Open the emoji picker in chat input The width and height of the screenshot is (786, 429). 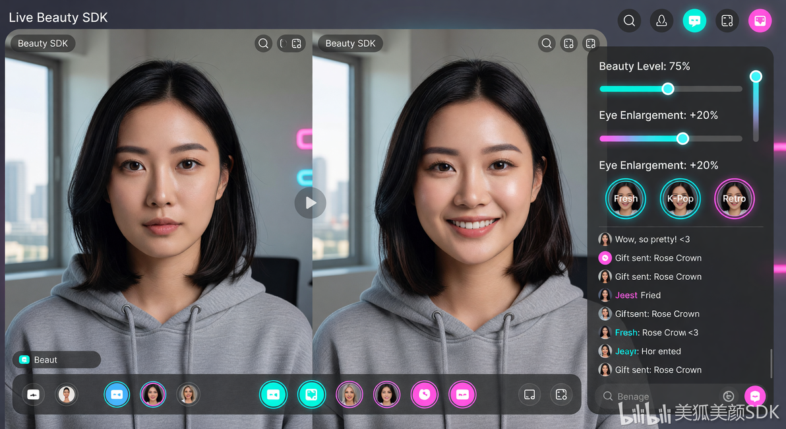click(729, 397)
